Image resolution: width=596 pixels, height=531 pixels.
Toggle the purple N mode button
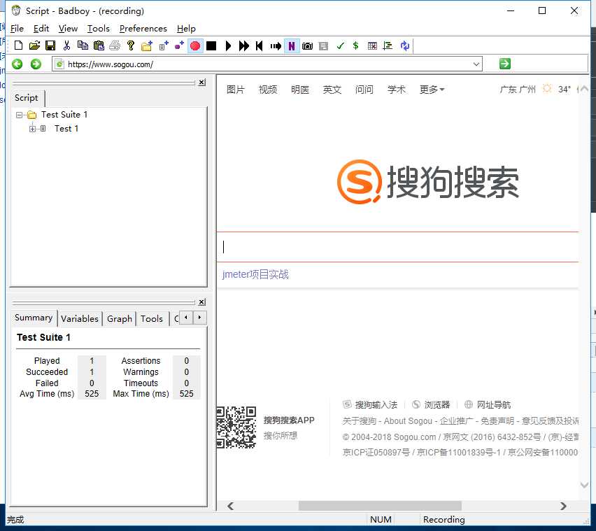[292, 46]
